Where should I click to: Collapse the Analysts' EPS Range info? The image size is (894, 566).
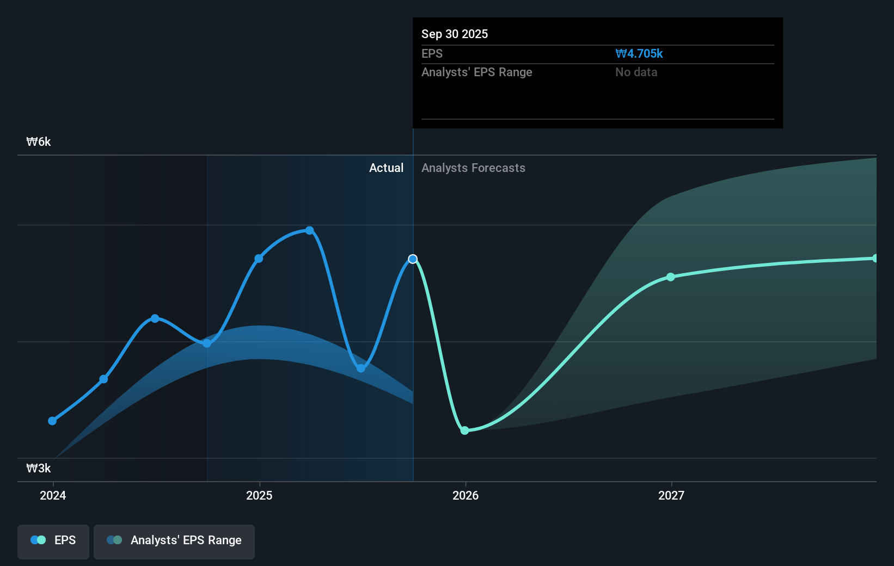[x=477, y=72]
